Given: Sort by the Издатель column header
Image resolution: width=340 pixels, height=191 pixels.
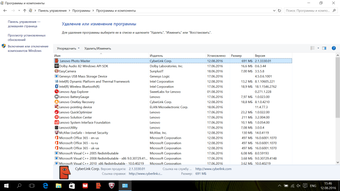Looking at the screenshot, I should [x=177, y=56].
